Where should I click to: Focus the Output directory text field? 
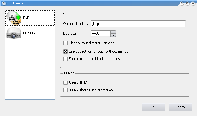pyautogui.click(x=138, y=24)
